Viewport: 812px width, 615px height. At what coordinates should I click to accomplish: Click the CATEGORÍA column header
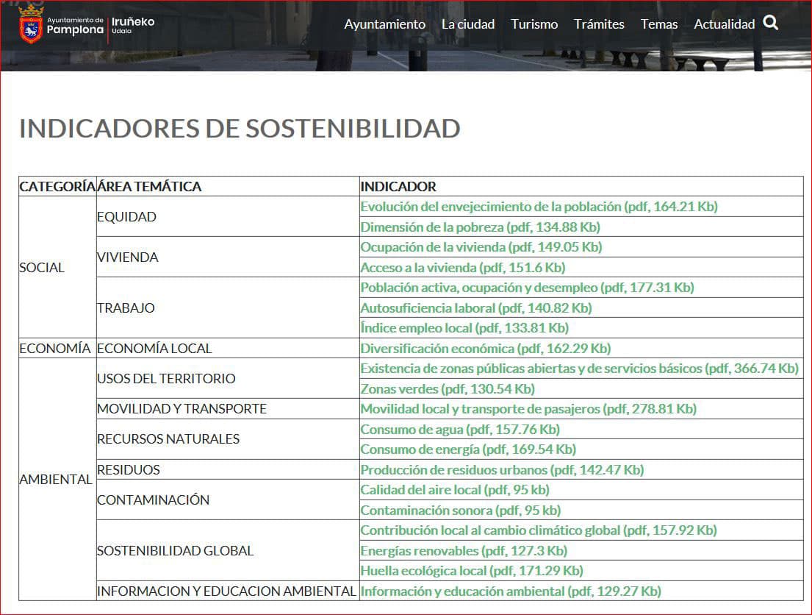pos(57,186)
